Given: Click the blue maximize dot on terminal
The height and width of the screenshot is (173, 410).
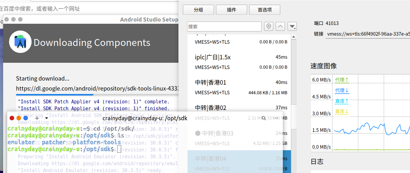Looking at the screenshot, I should click(26, 118).
